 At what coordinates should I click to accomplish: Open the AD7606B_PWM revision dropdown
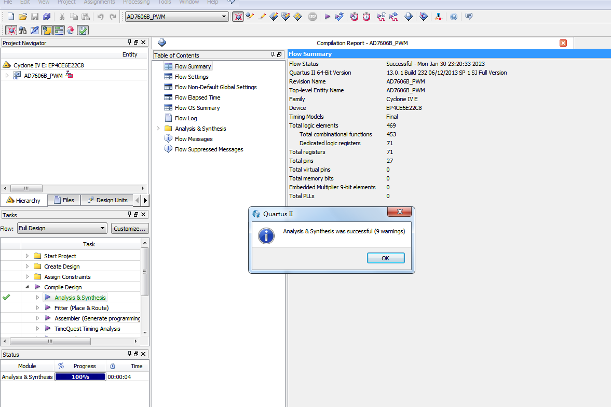[x=224, y=17]
